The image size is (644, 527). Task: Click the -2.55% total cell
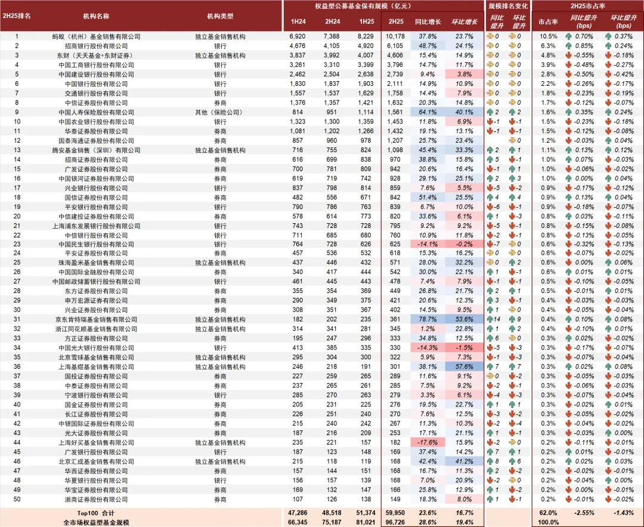tap(584, 513)
